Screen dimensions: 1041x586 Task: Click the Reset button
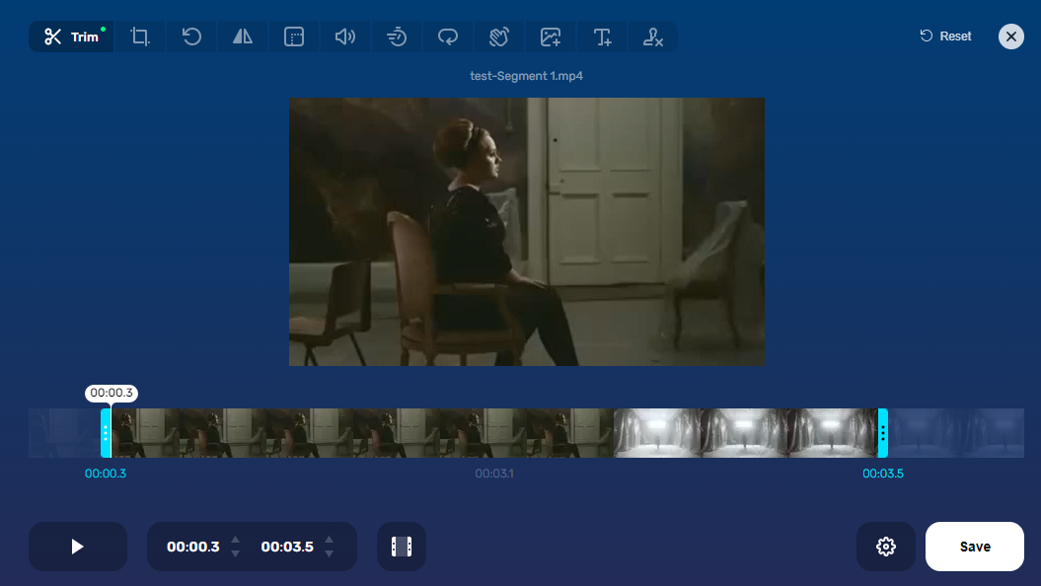(x=945, y=36)
